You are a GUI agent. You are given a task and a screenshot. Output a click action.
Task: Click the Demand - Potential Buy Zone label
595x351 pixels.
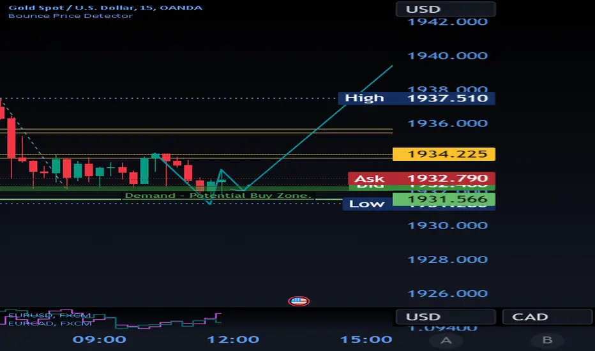(218, 195)
